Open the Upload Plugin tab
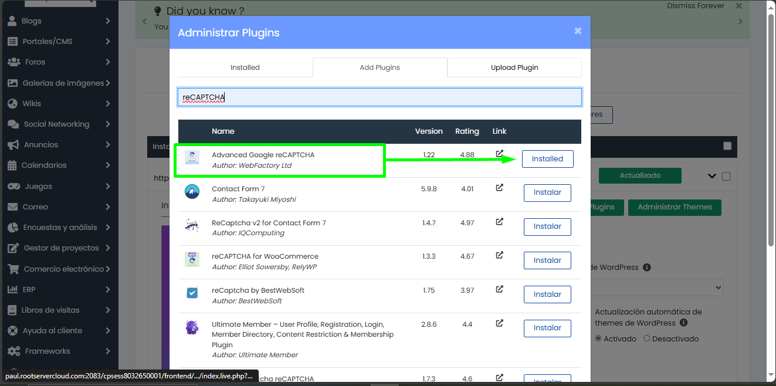The width and height of the screenshot is (776, 386). pos(514,67)
